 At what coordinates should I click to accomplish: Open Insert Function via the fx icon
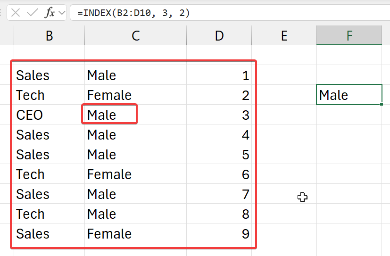click(50, 13)
